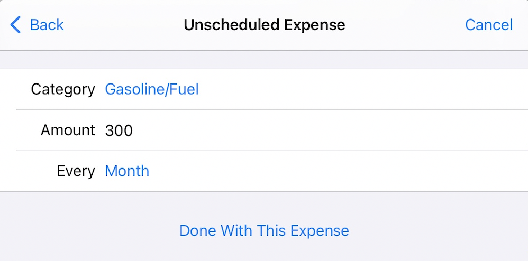The image size is (528, 261).
Task: Tap the back chevron arrow icon
Action: click(16, 25)
